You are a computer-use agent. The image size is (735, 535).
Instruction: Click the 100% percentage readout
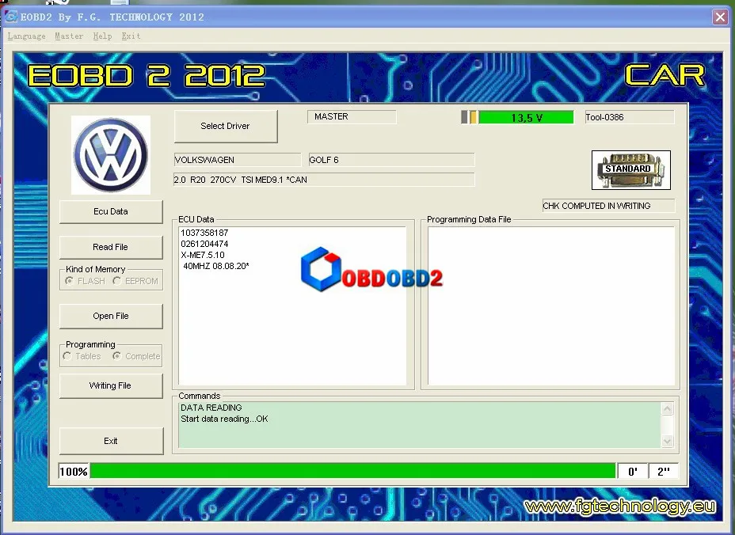[74, 471]
